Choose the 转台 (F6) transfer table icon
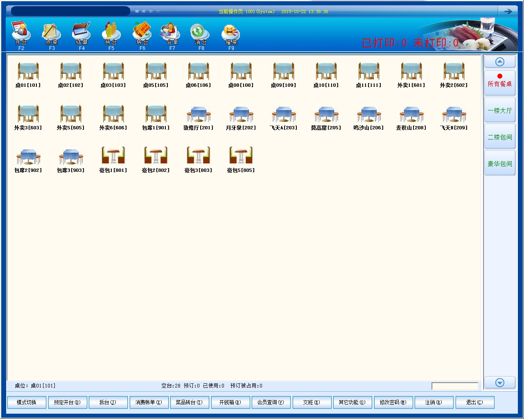 [x=142, y=34]
